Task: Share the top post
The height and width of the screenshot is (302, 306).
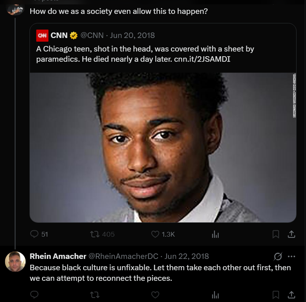Action: click(x=291, y=234)
